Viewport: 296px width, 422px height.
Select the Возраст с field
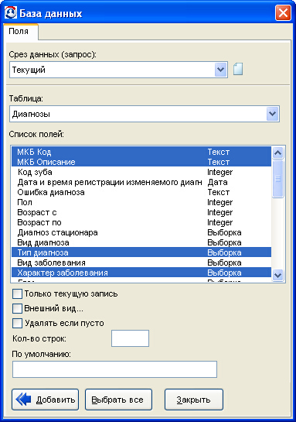pos(141,212)
